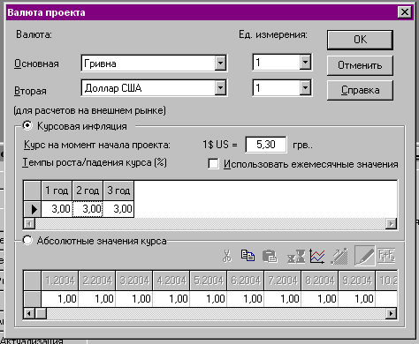Expand the Вторая currency dropdown
419x344 pixels.
click(x=220, y=87)
